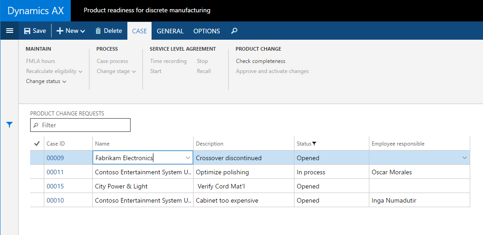
Task: Select the row checkbox for case 00015
Action: (37, 186)
